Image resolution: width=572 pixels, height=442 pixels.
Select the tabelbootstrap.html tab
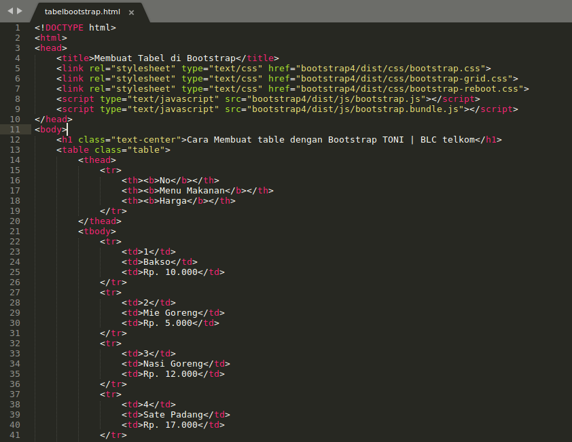82,12
